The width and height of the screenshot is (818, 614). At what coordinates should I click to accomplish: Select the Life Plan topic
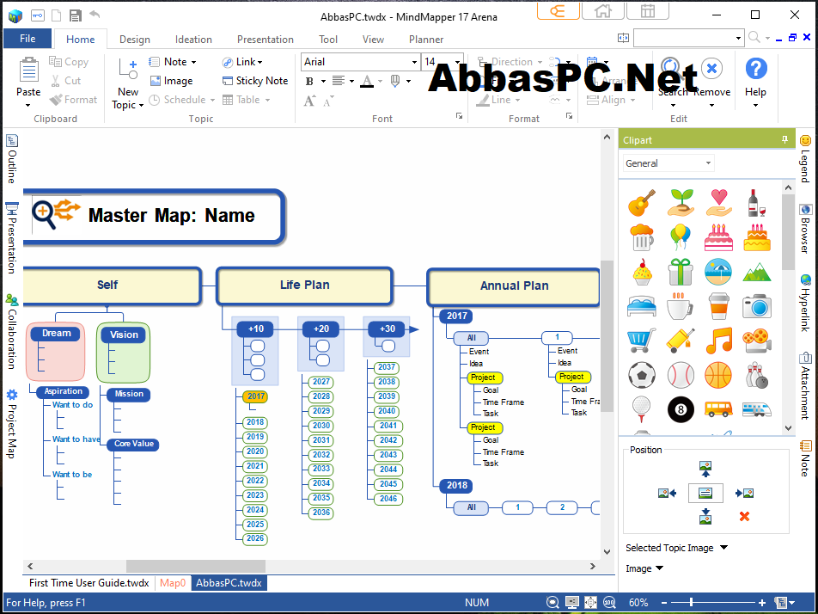click(x=305, y=286)
